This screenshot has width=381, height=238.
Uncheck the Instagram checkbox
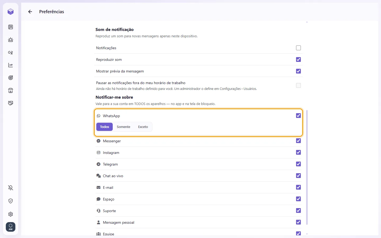tap(298, 152)
